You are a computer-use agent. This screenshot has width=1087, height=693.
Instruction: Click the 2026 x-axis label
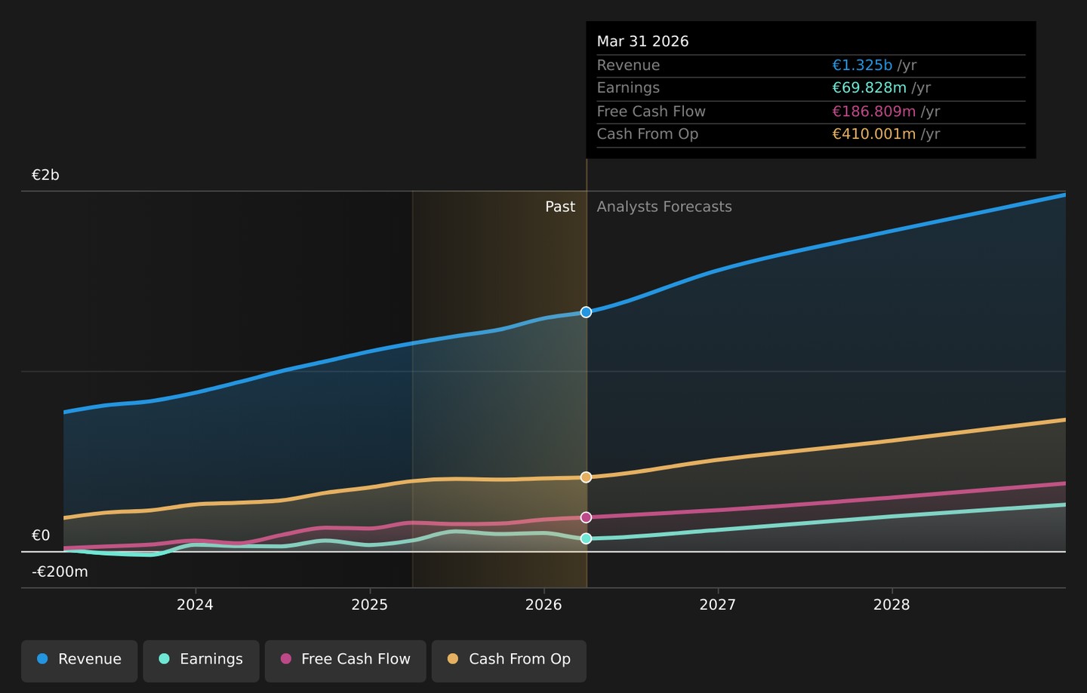pos(543,605)
